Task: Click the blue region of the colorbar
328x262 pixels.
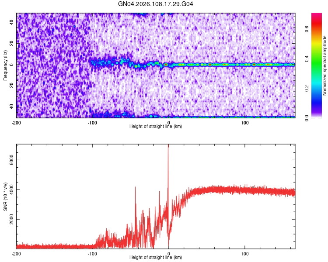Action: (317, 100)
